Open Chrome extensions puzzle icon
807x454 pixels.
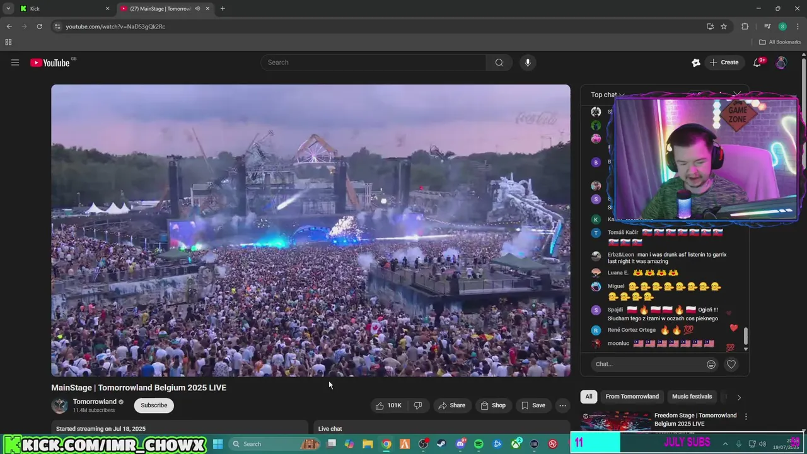point(745,26)
